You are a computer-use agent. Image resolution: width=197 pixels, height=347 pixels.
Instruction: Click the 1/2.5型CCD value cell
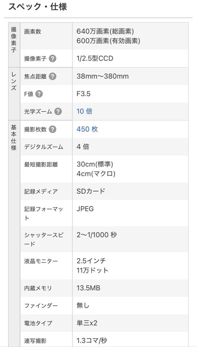click(94, 58)
